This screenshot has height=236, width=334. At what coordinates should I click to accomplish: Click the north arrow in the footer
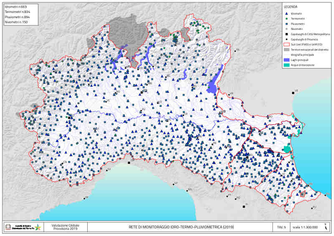(x=326, y=227)
